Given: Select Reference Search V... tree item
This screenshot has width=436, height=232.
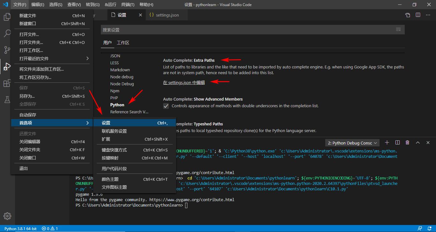Looking at the screenshot, I should click(129, 112).
